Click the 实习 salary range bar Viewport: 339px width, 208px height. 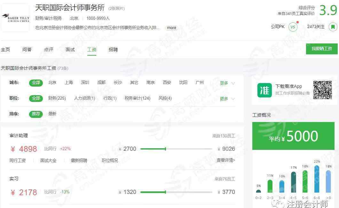(176, 192)
